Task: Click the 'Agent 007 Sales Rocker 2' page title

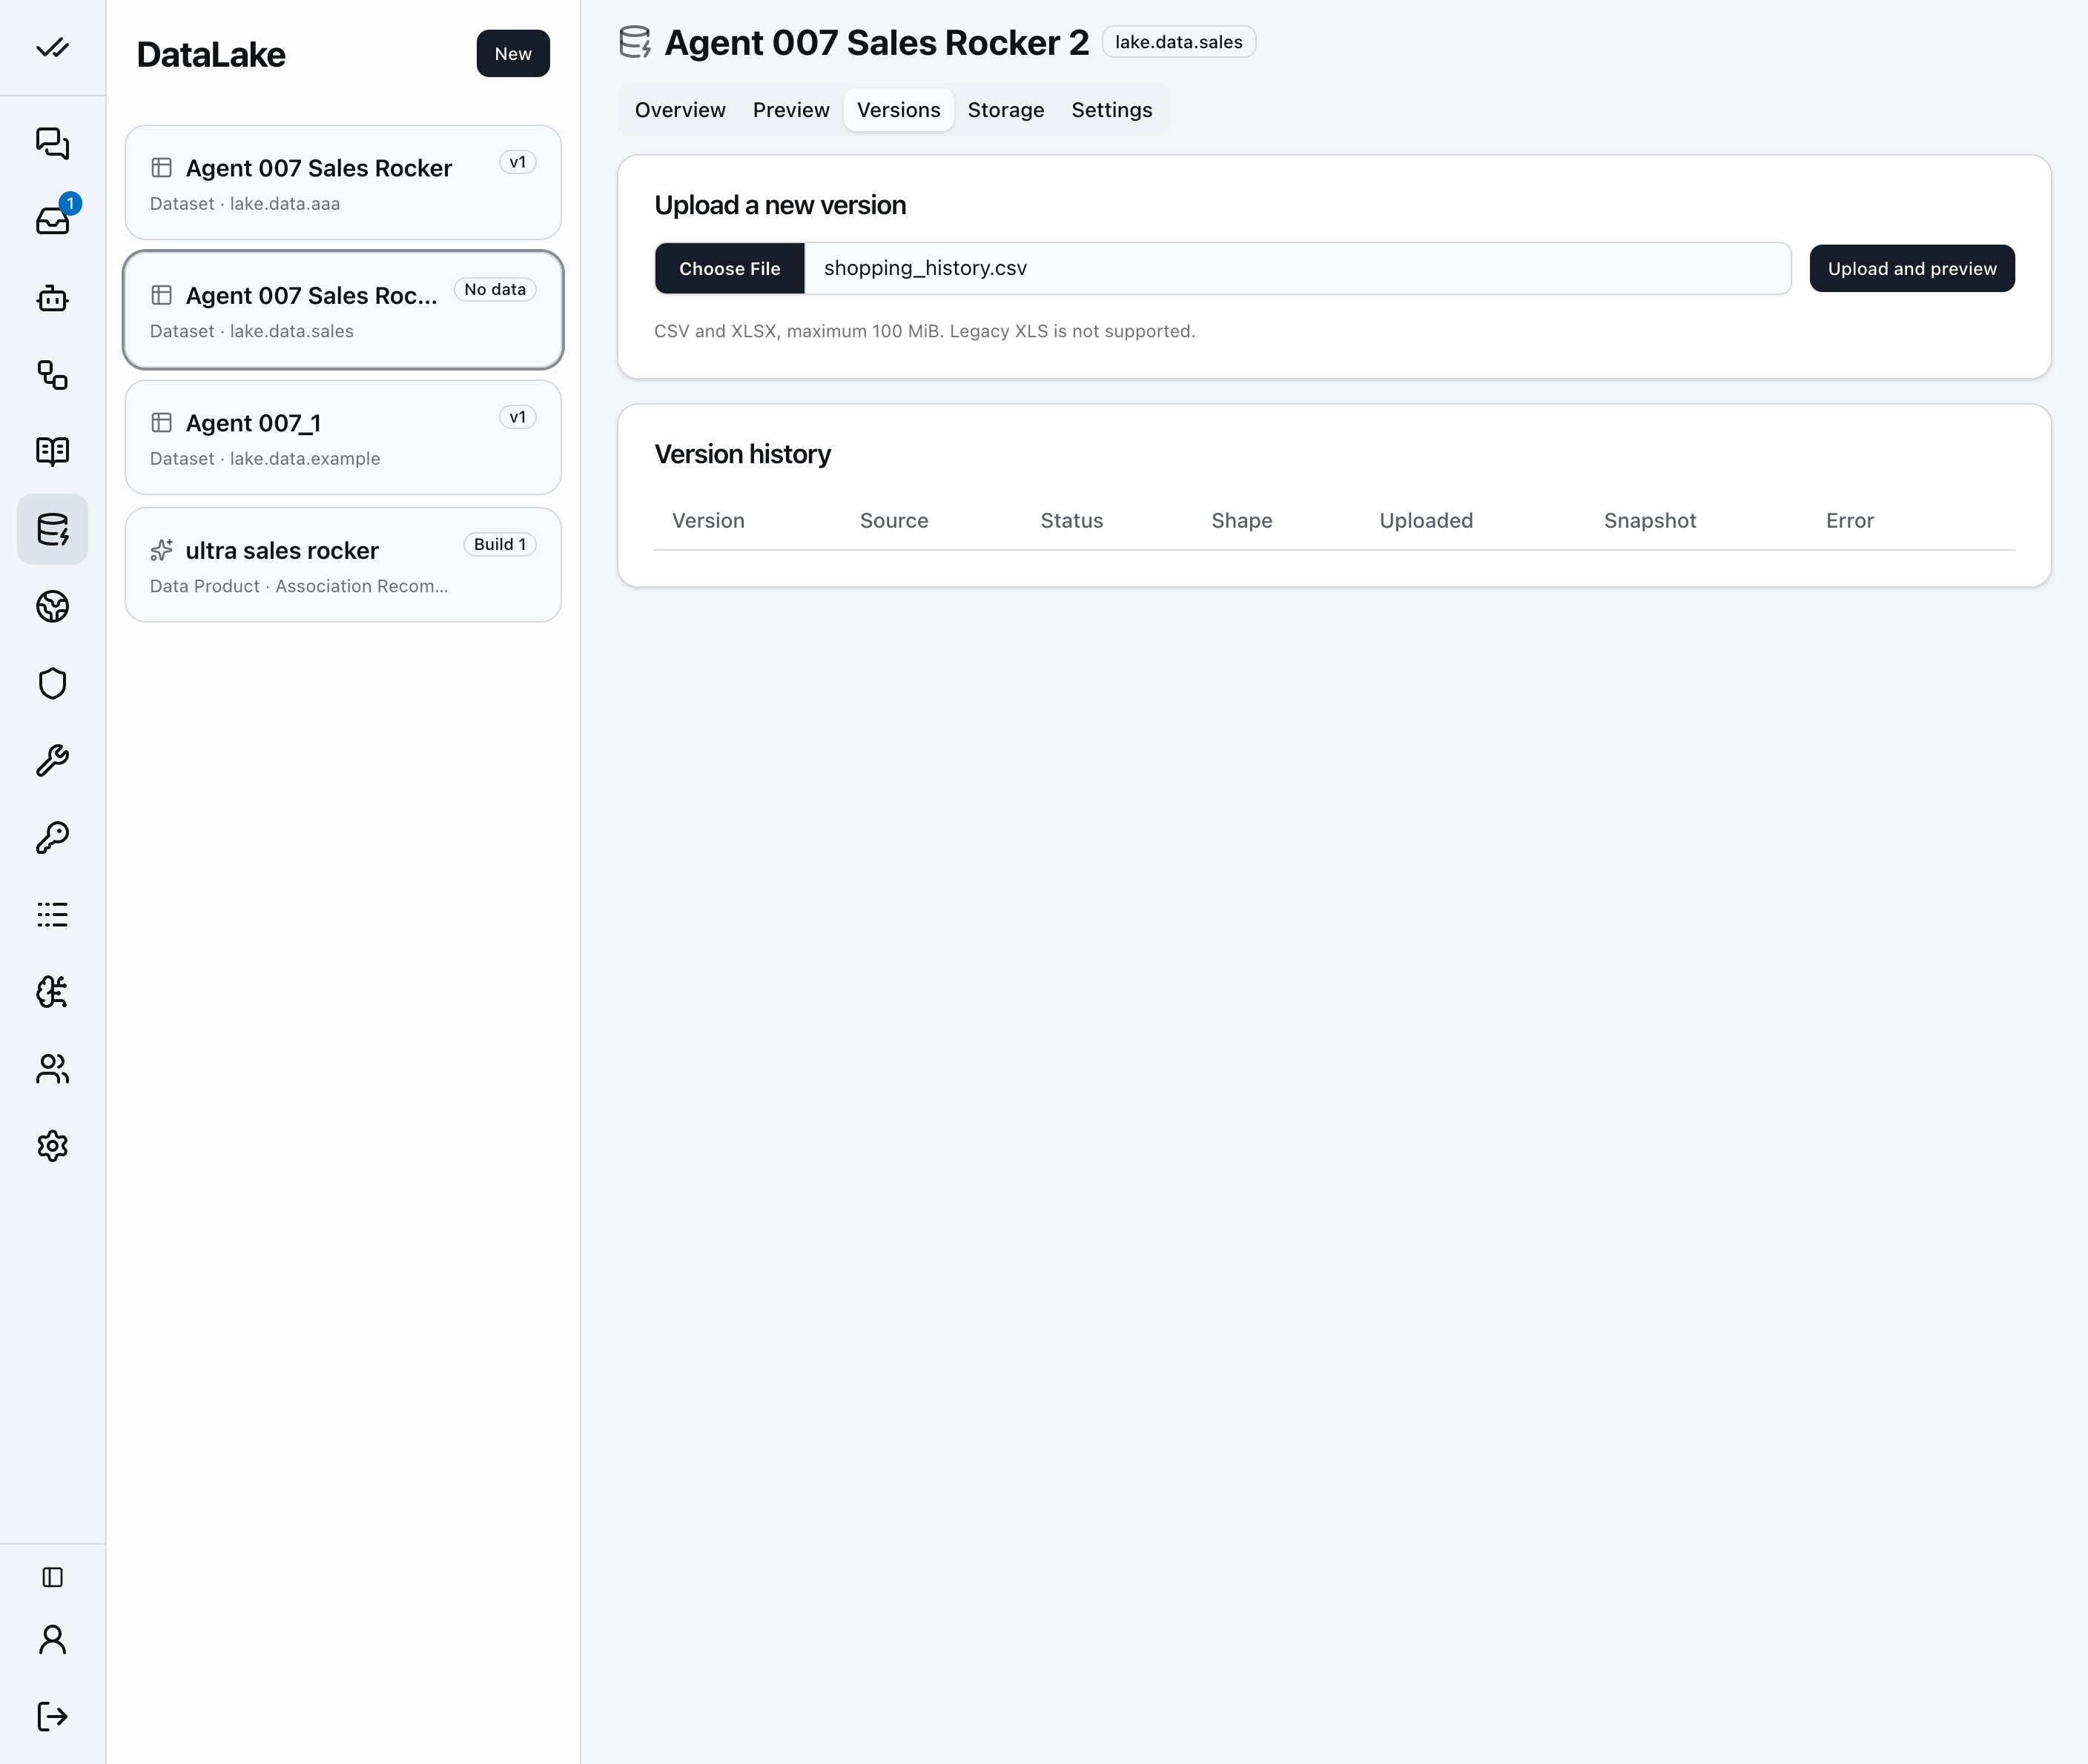Action: [876, 42]
